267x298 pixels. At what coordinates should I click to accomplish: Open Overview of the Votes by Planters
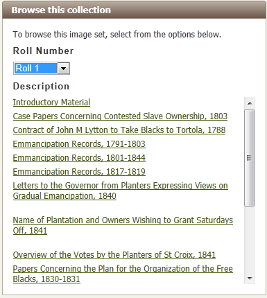(114, 255)
